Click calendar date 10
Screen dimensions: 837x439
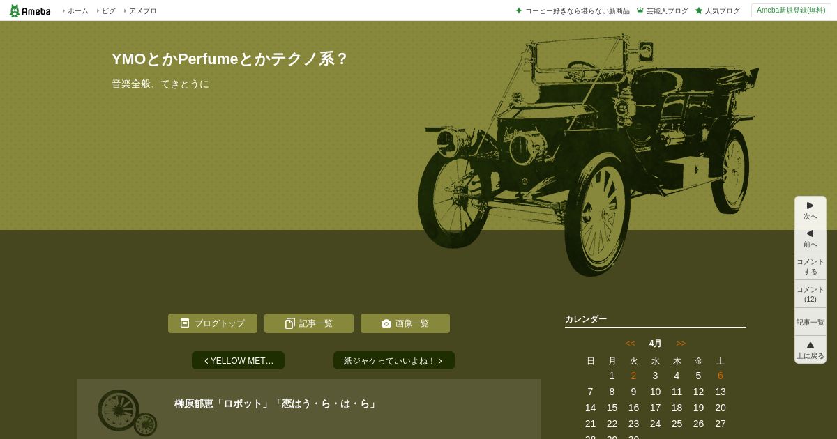pos(655,392)
